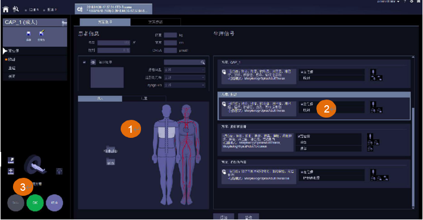Open the question mark help icon
The width and height of the screenshot is (423, 220).
(x=404, y=1)
